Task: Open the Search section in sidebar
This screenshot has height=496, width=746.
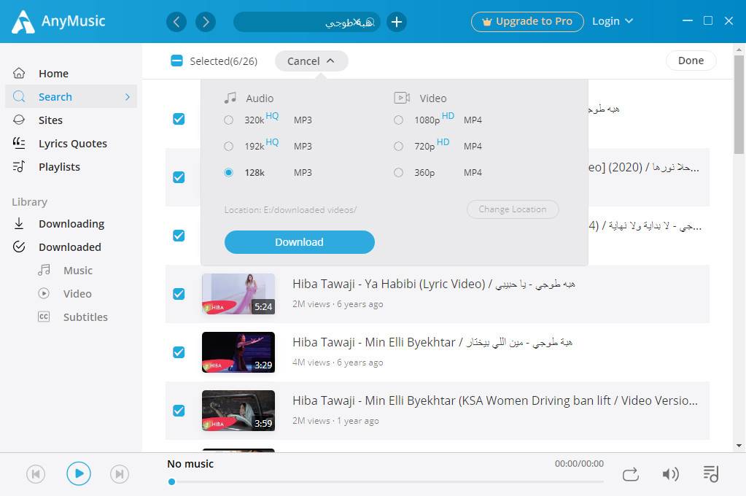Action: tap(71, 96)
